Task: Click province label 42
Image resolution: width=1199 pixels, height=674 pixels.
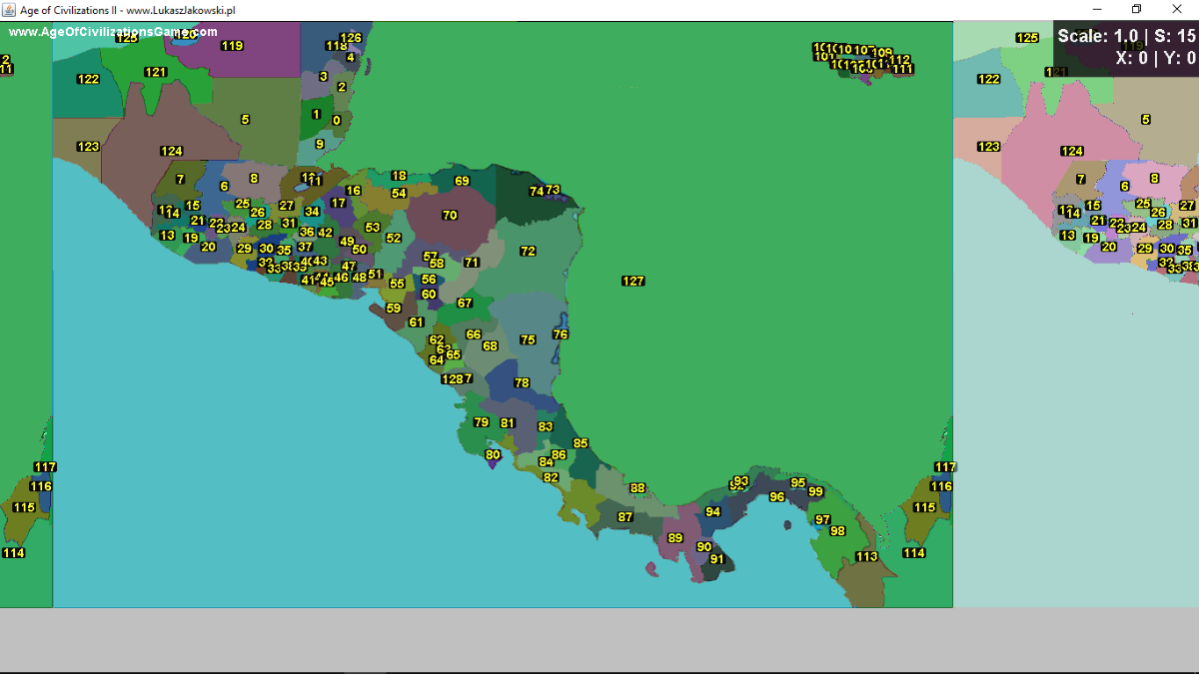Action: click(x=325, y=233)
